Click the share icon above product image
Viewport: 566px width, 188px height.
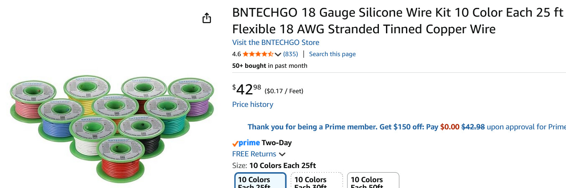(207, 18)
